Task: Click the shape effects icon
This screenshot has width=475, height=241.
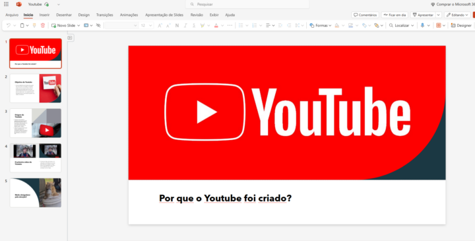Action: click(x=364, y=26)
